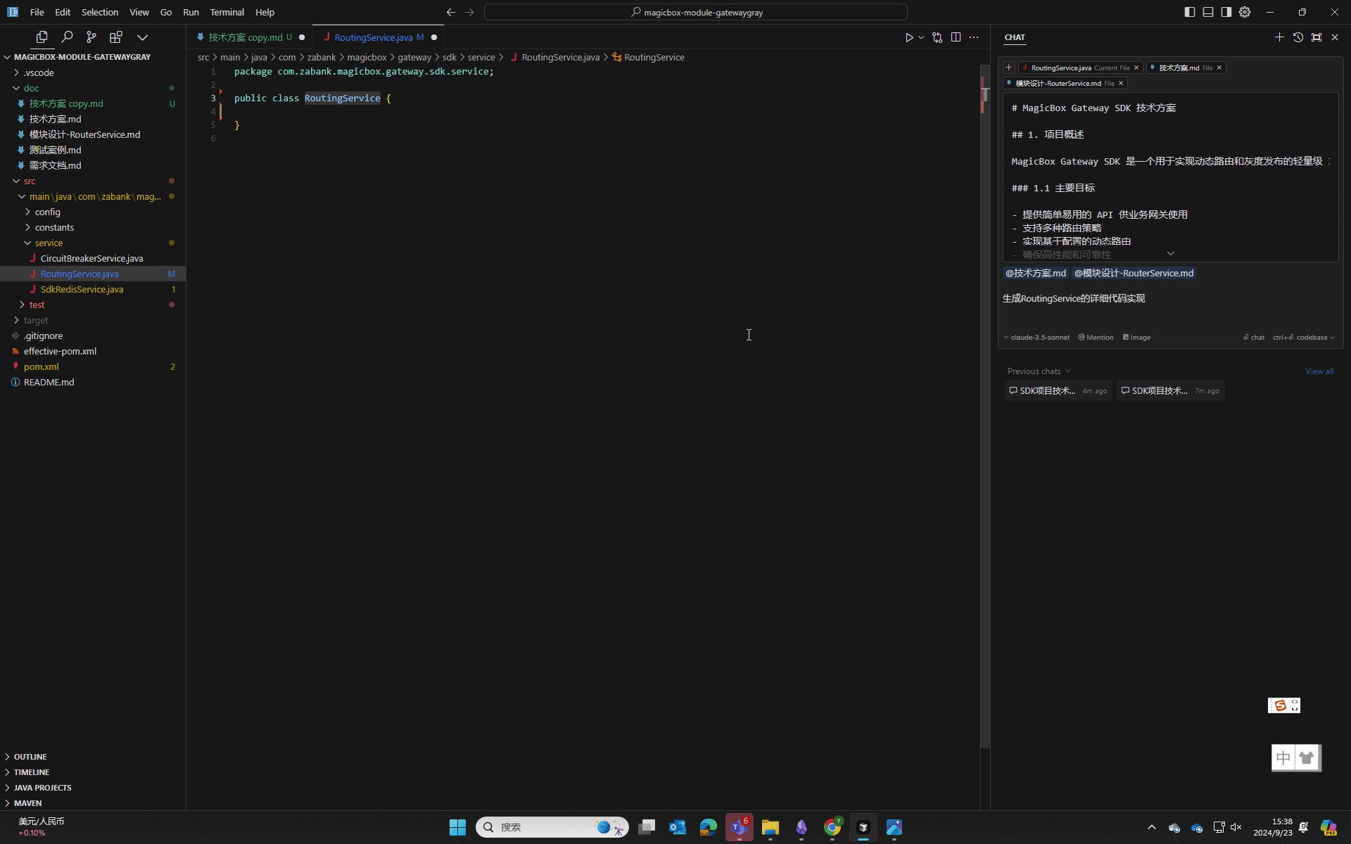This screenshot has height=844, width=1351.
Task: Remove RoutingService.java context chip
Action: tap(1136, 68)
